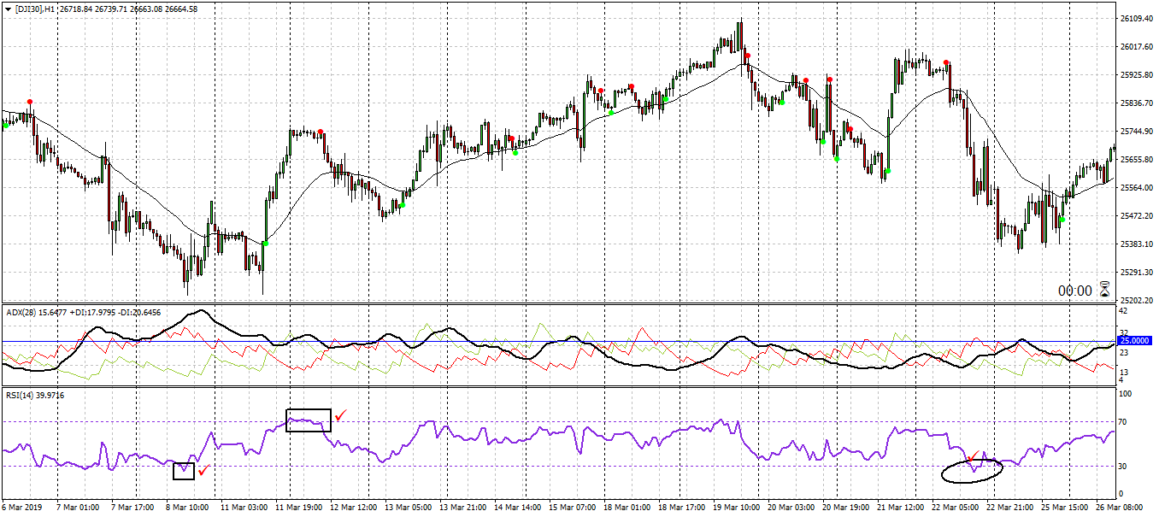Click red check mark beside small RSI rectangle
1159x517 pixels.
coord(203,470)
